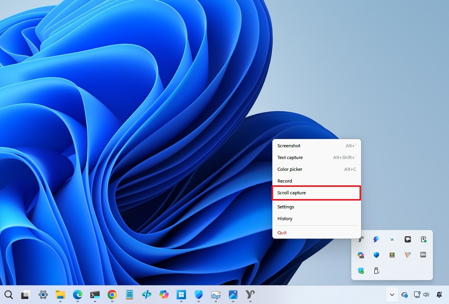Click the VMware tray icon
The height and width of the screenshot is (304, 449).
click(423, 255)
